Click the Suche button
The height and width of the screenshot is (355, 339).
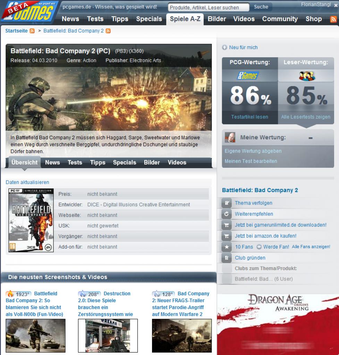coord(261,7)
